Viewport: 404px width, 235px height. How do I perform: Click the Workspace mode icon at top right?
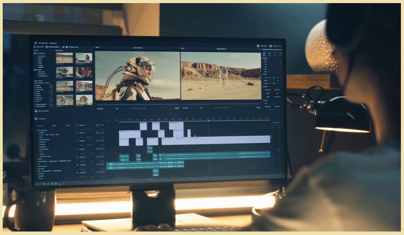tap(271, 46)
